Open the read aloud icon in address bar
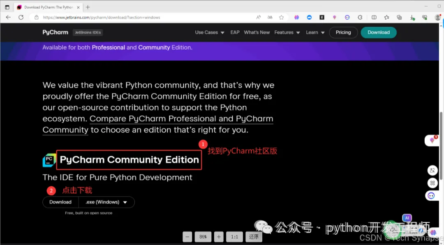 coord(259,17)
